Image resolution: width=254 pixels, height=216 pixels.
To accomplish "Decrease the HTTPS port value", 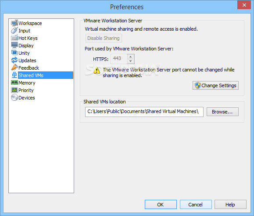I will 131,61.
